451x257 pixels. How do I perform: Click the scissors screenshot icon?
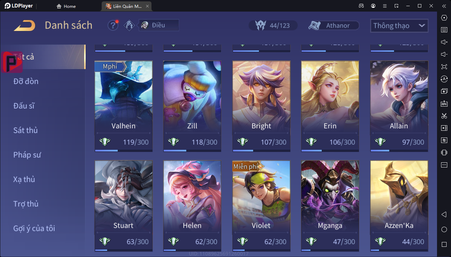(x=444, y=116)
